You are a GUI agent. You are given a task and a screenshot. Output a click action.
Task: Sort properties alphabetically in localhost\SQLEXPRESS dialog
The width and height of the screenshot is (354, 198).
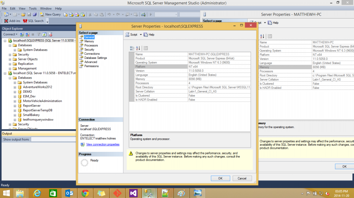138,48
